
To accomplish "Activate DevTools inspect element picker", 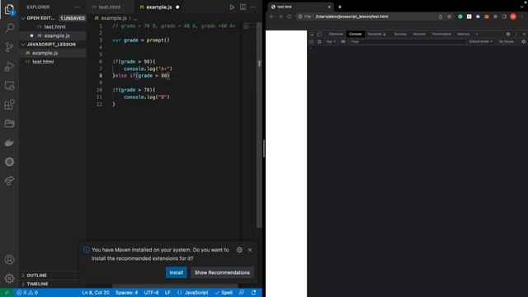I will point(312,34).
